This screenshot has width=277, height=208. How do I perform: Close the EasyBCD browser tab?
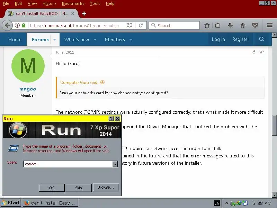point(73,14)
